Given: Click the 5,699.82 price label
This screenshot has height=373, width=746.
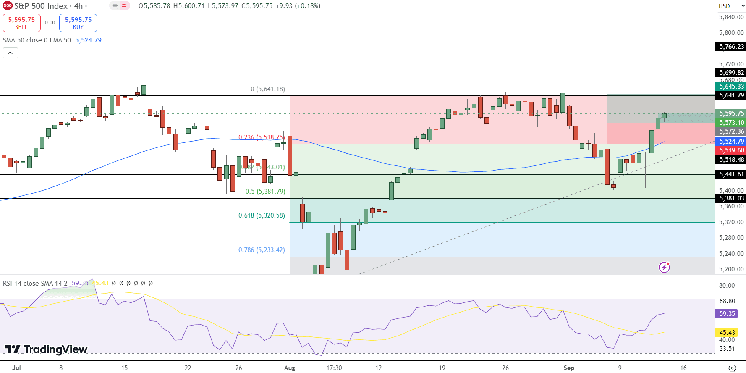Looking at the screenshot, I should tap(730, 73).
